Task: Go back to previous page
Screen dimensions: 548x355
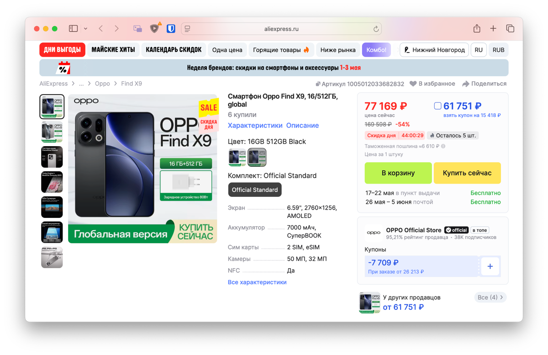Action: pyautogui.click(x=101, y=28)
